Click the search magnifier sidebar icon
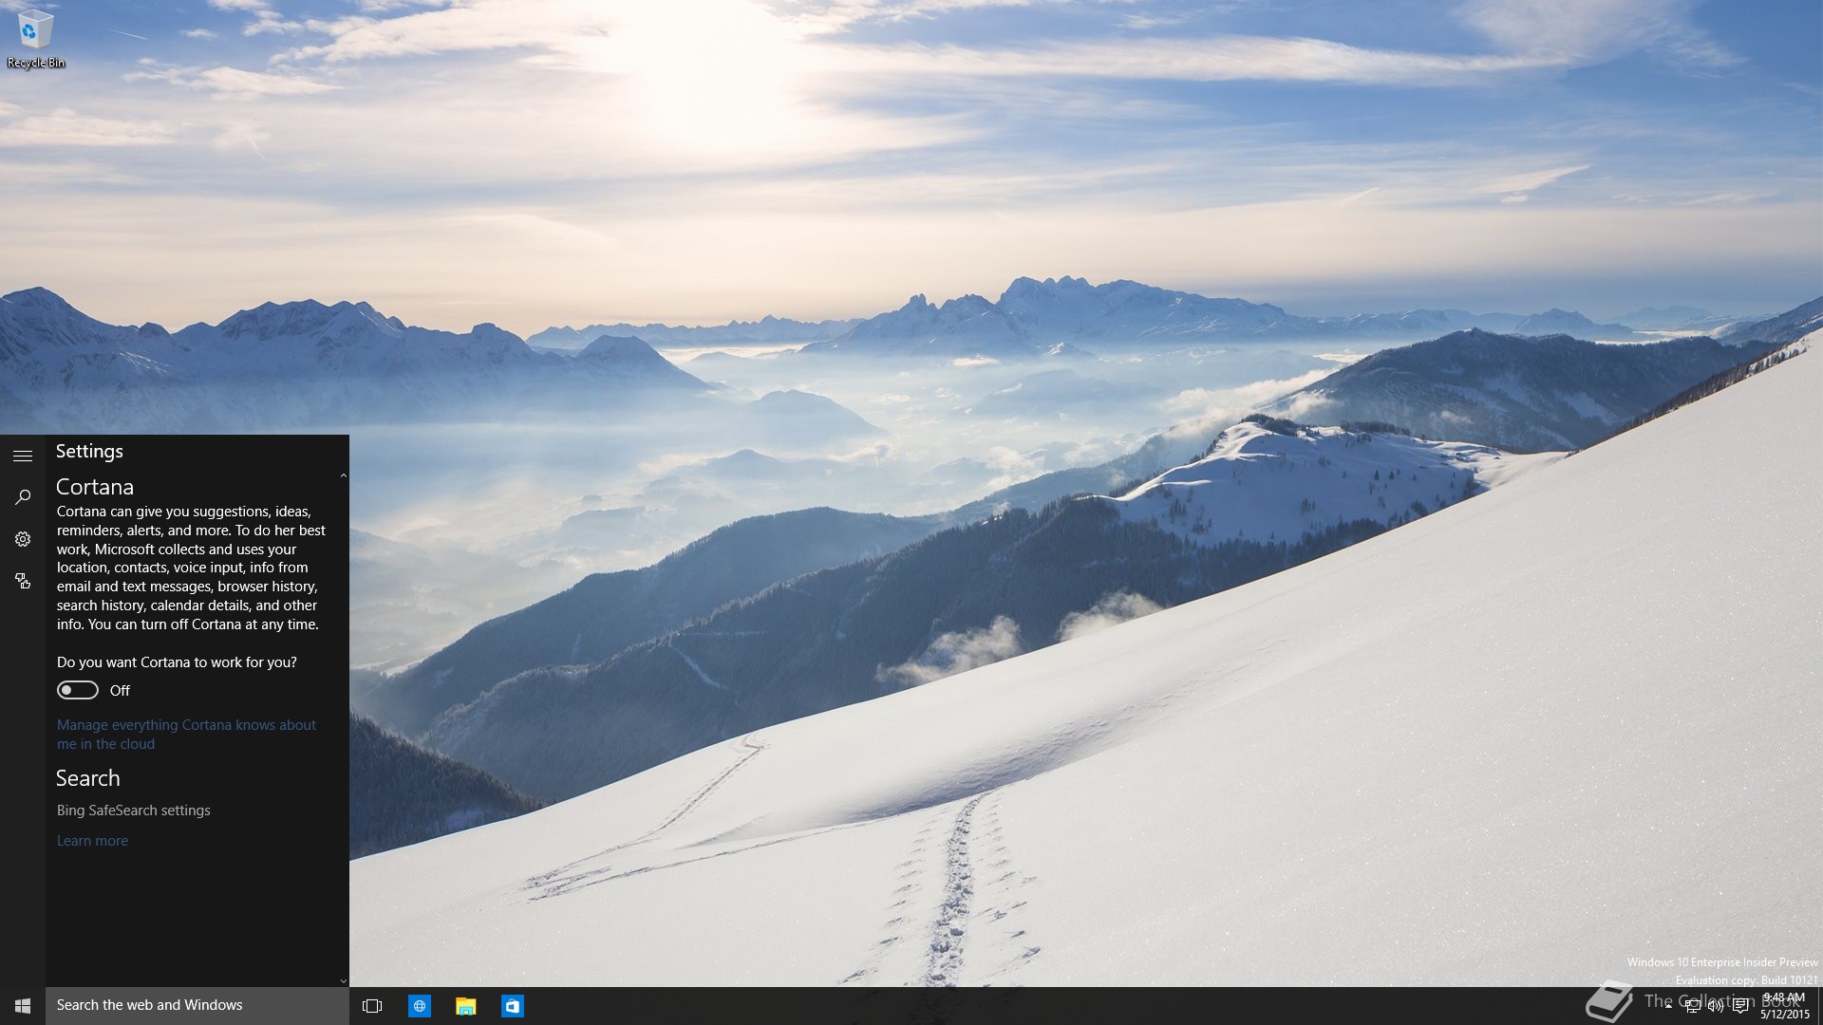 pos(23,497)
